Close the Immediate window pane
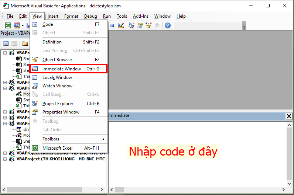This screenshot has height=195, width=294. pyautogui.click(x=289, y=116)
